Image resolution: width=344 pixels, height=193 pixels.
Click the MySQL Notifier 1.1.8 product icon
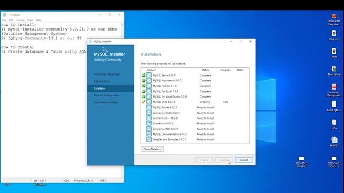(149, 86)
